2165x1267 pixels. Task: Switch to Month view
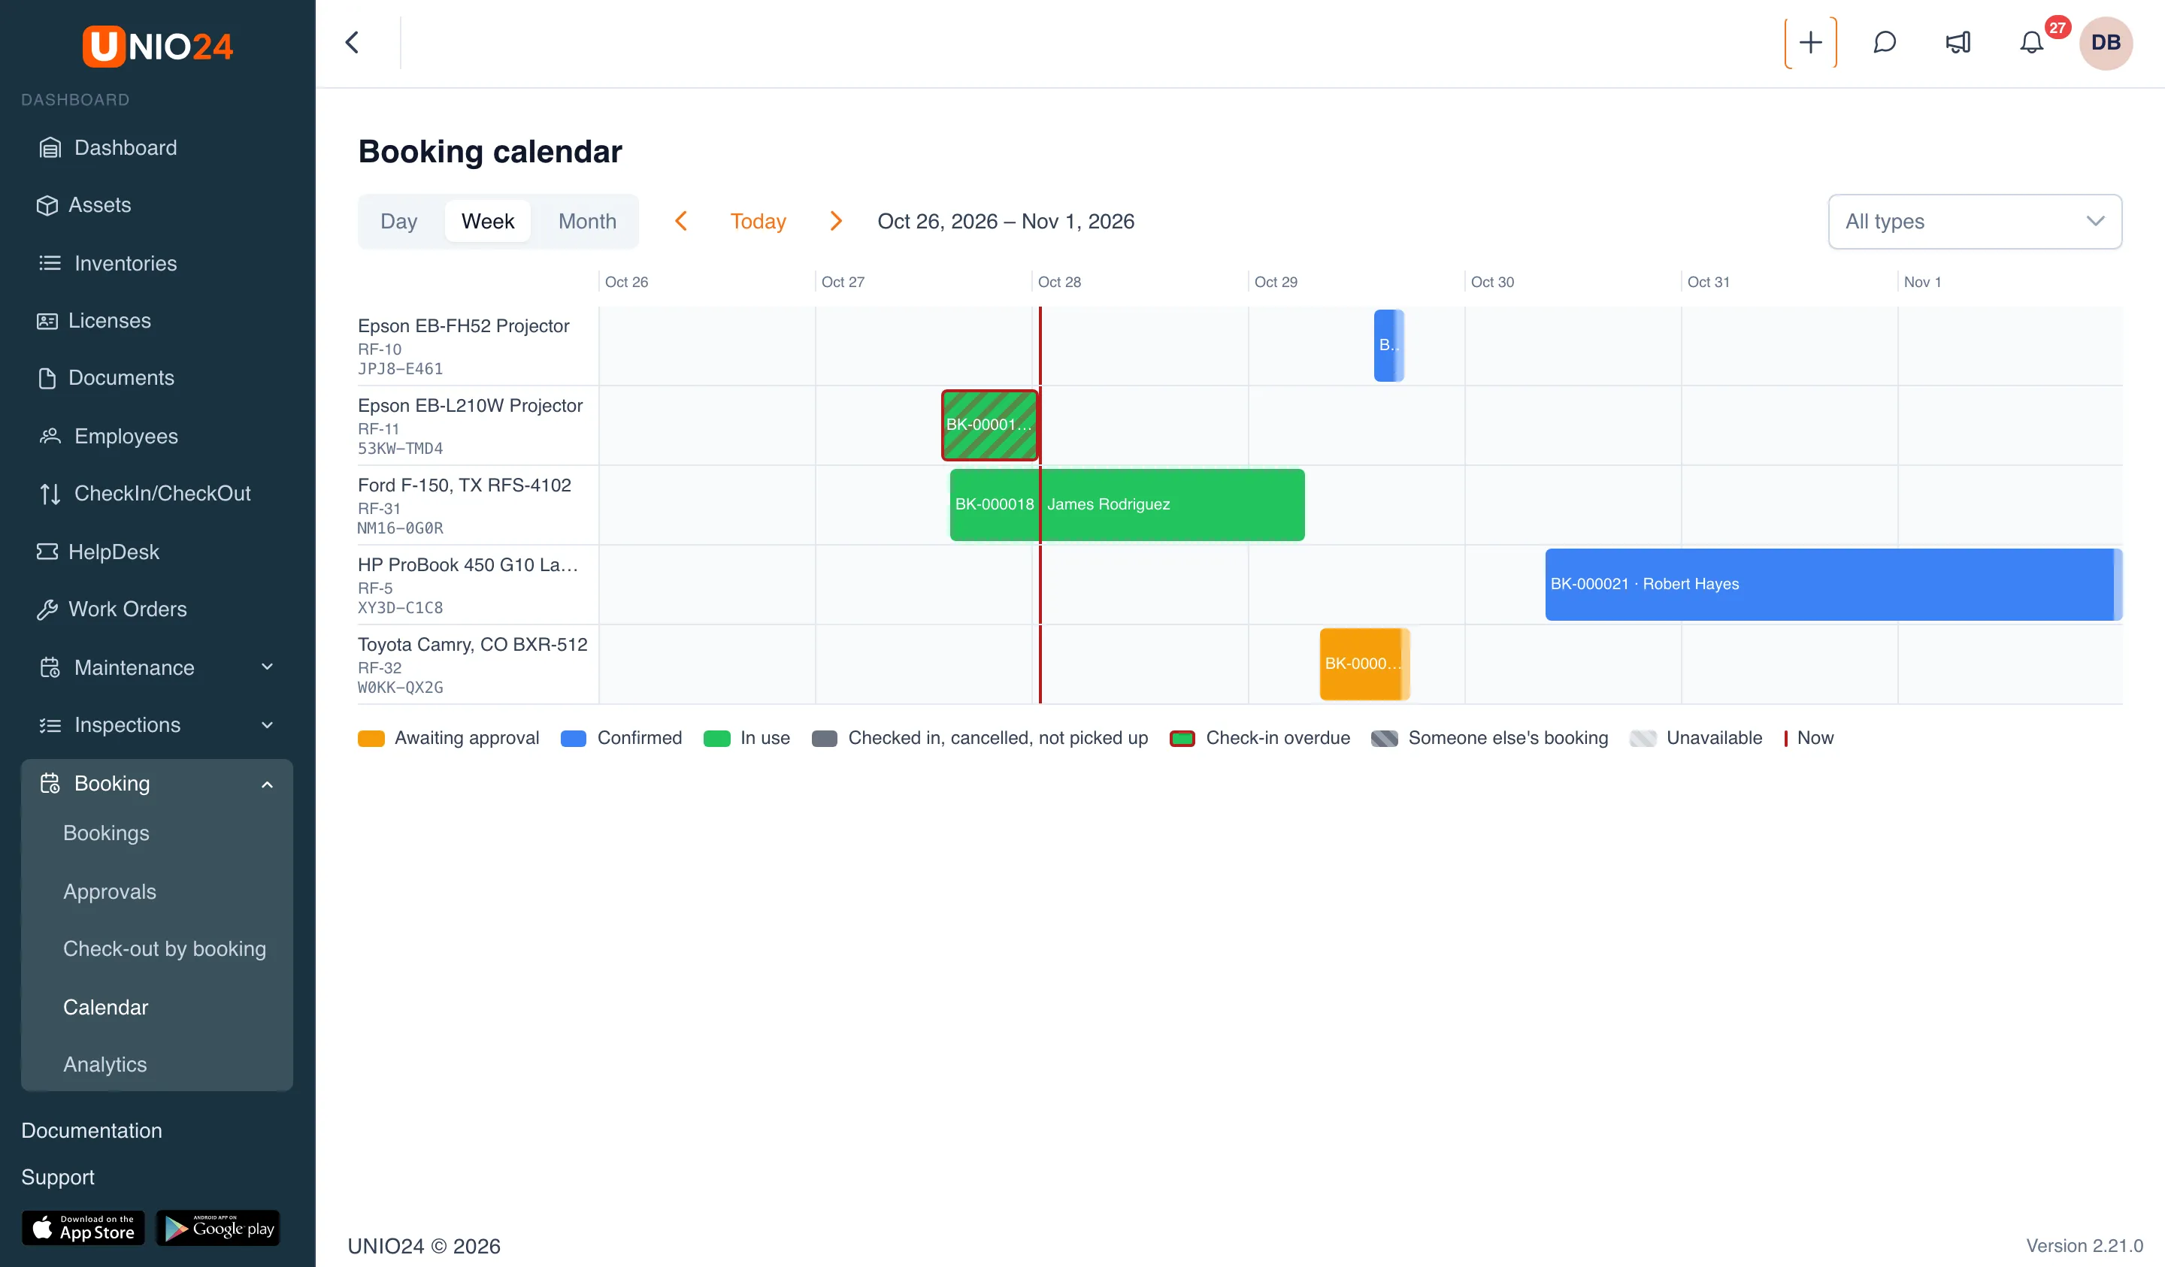click(x=587, y=222)
